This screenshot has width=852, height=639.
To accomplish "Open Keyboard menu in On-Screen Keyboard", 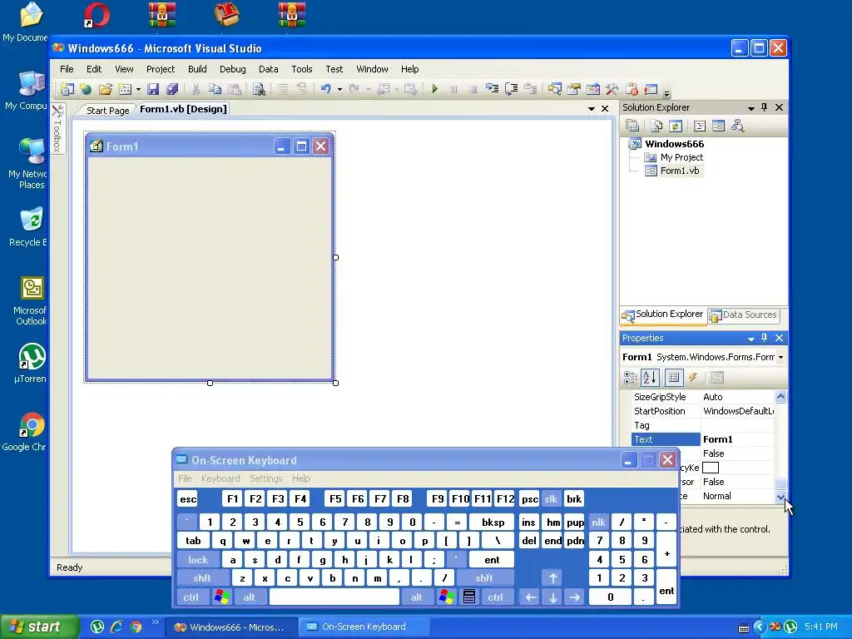I will tap(220, 478).
